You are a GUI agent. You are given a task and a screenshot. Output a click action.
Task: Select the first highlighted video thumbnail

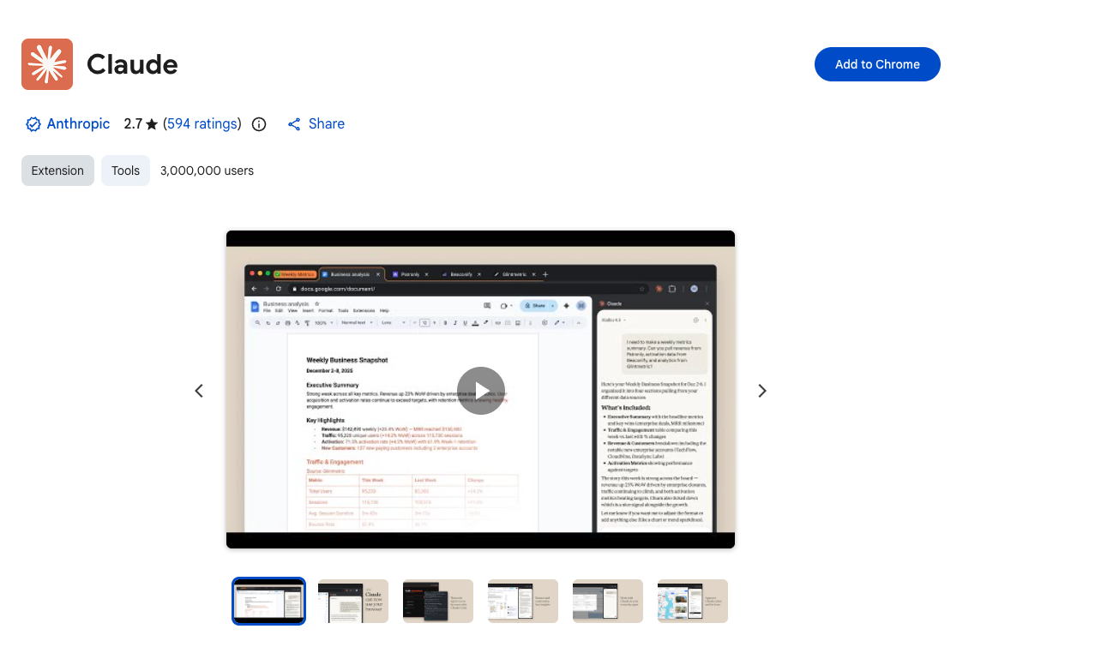click(268, 601)
